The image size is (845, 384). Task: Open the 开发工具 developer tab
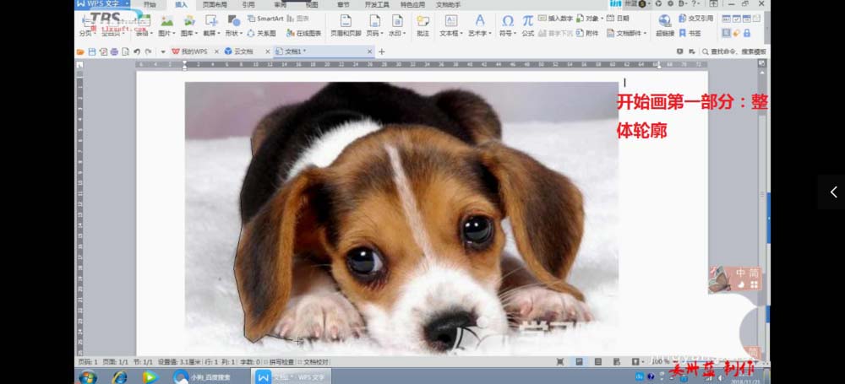377,4
